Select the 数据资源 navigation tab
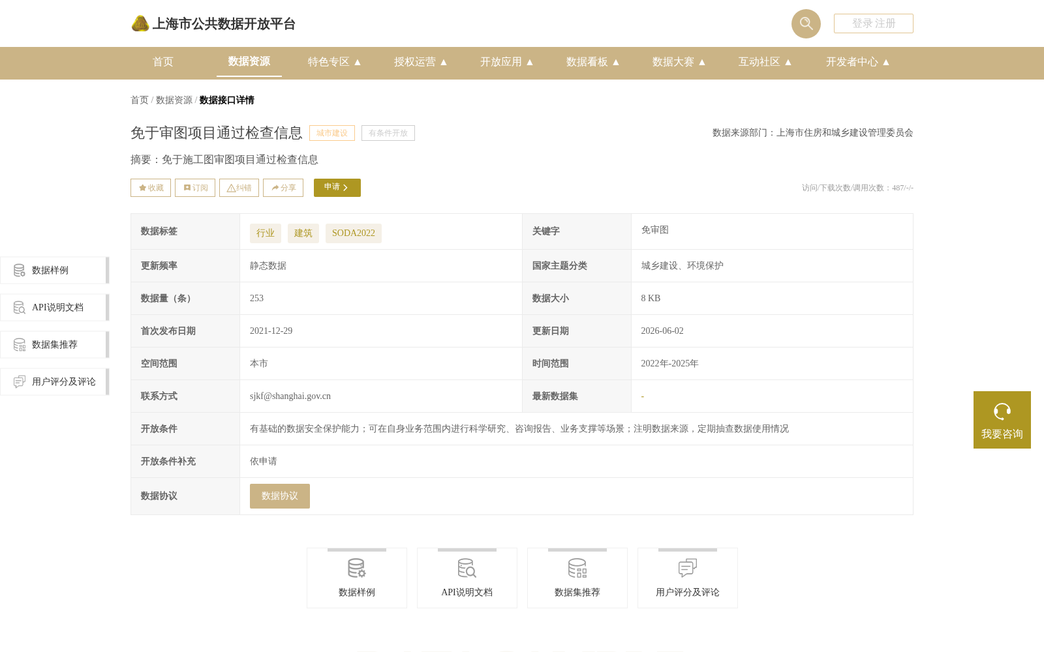Image resolution: width=1044 pixels, height=652 pixels. click(249, 61)
